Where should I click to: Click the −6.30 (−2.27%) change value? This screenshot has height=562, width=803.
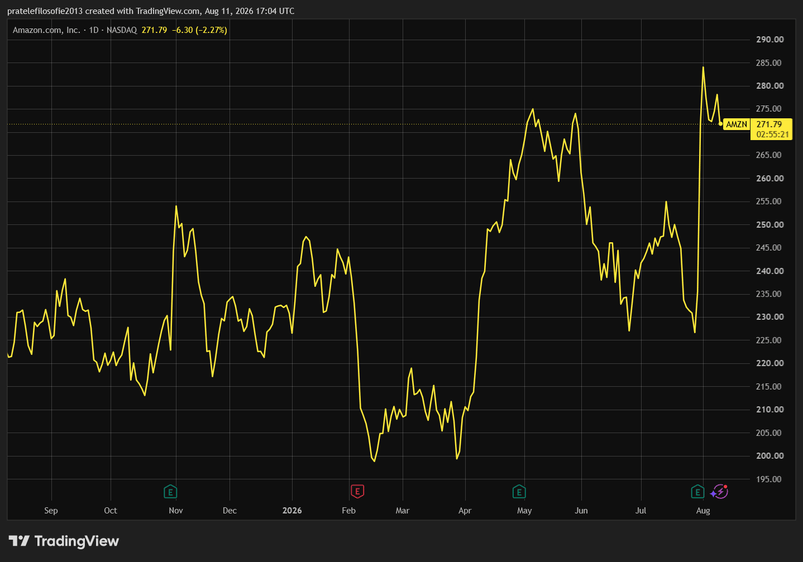pos(199,30)
